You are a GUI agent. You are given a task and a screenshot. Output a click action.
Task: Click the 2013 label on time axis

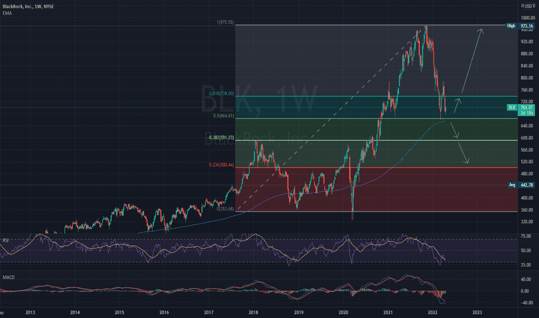point(30,312)
